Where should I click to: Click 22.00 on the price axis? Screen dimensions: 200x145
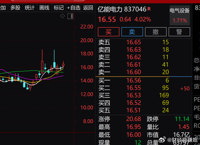(x=87, y=27)
